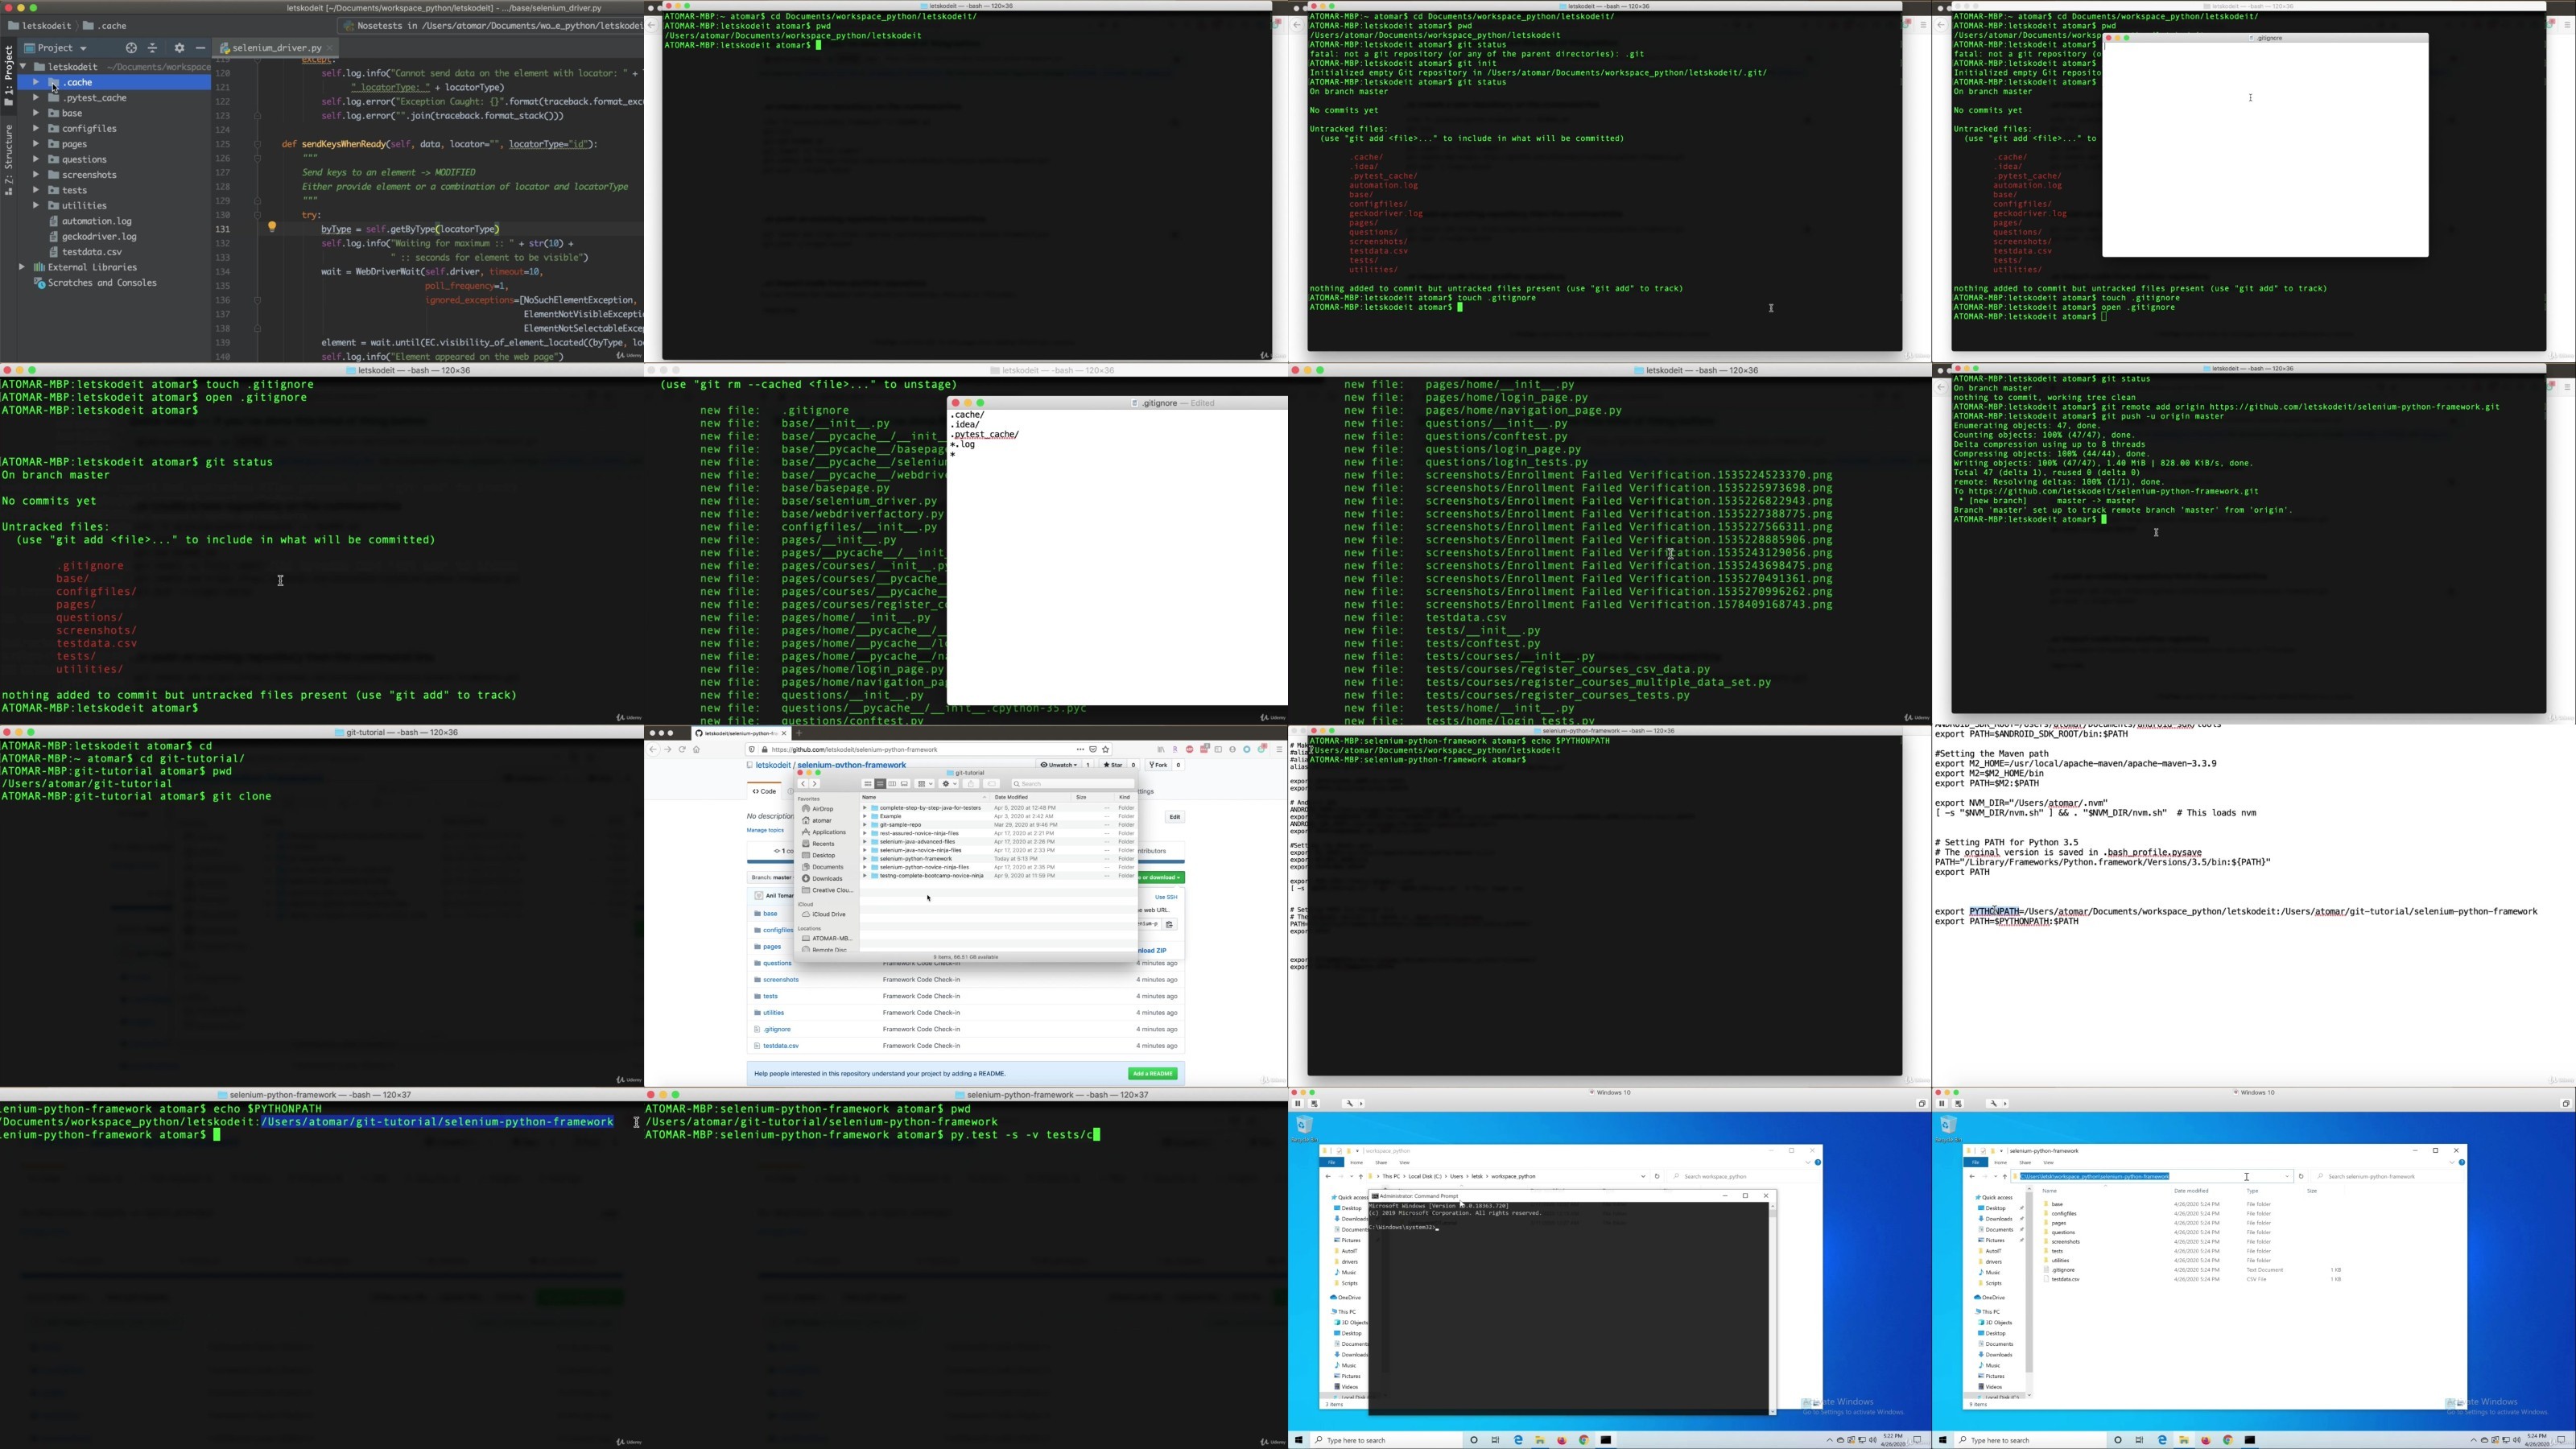This screenshot has height=1449, width=2576.
Task: Select geckodriver.log in PyCharm project tree
Action: tap(92, 236)
